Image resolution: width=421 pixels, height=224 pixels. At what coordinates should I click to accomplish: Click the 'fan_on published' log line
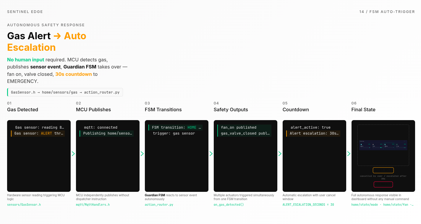click(244, 127)
